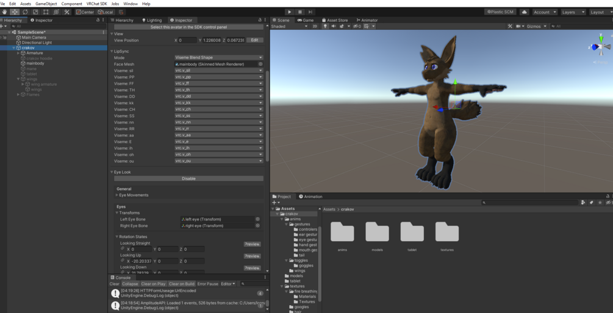
Task: Lock the left Hierarchy panel
Action: click(x=98, y=20)
